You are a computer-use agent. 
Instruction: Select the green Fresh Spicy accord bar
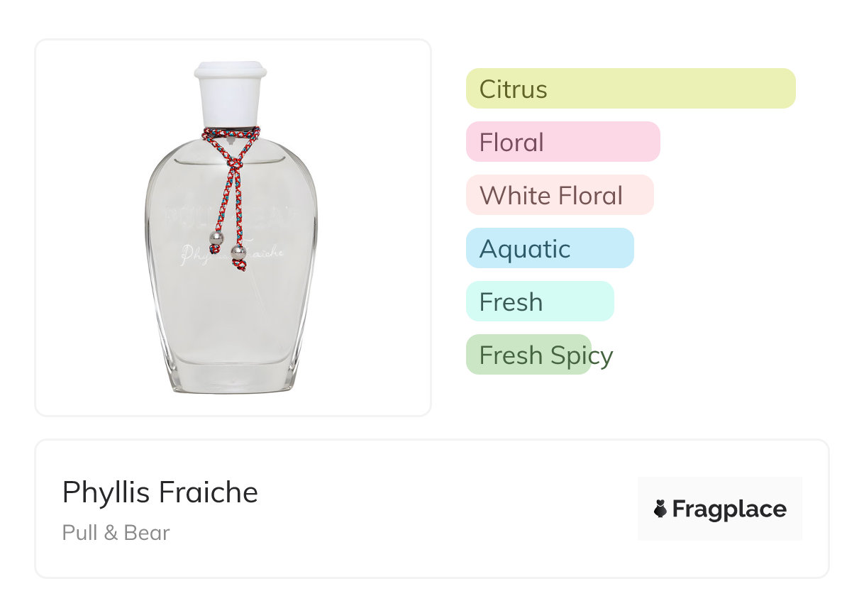tap(528, 355)
